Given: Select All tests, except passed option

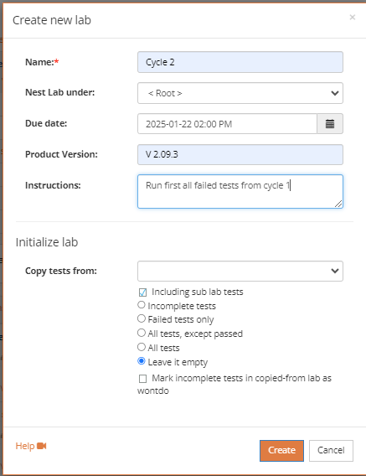Looking at the screenshot, I should point(142,333).
